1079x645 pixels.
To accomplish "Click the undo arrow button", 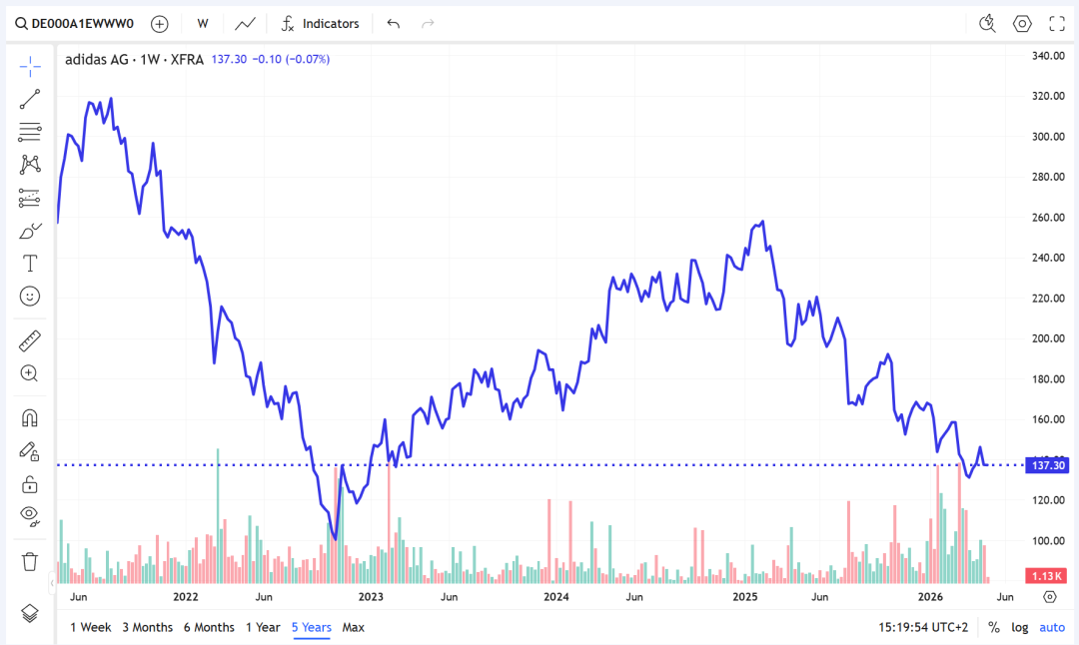I will [394, 23].
